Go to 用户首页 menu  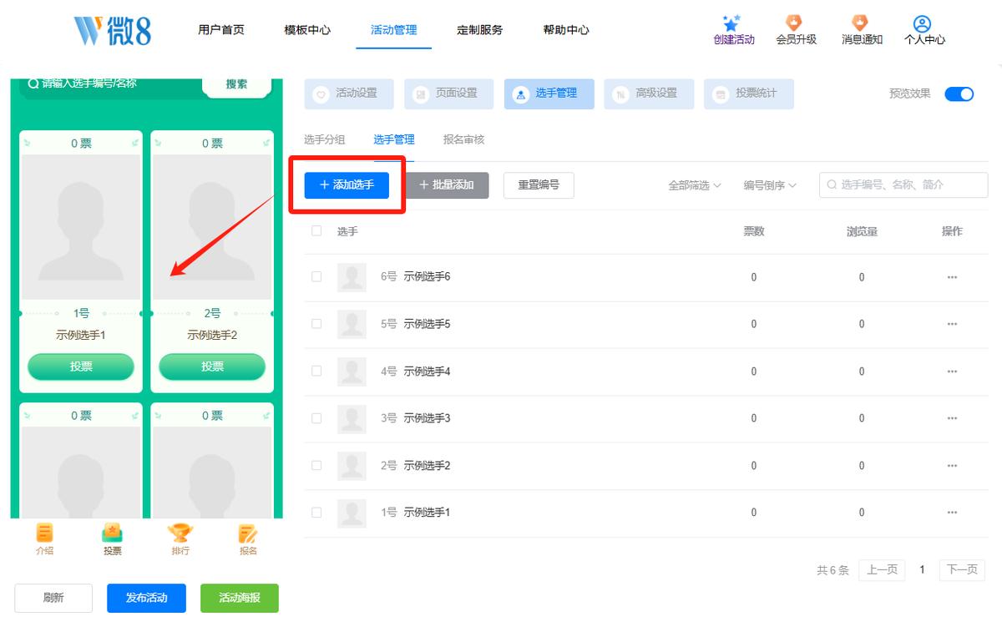221,30
